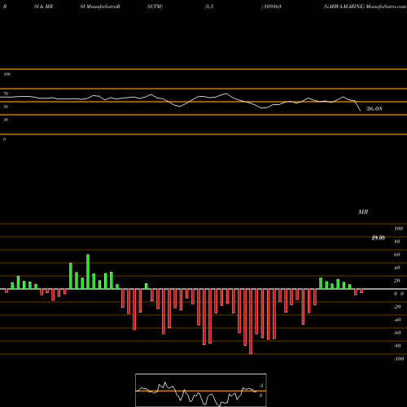Click the MR axis label 80
This screenshot has width=407, height=407.
(397, 242)
